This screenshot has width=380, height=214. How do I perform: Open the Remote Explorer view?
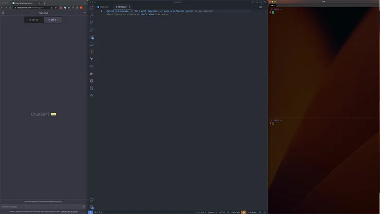pyautogui.click(x=91, y=44)
